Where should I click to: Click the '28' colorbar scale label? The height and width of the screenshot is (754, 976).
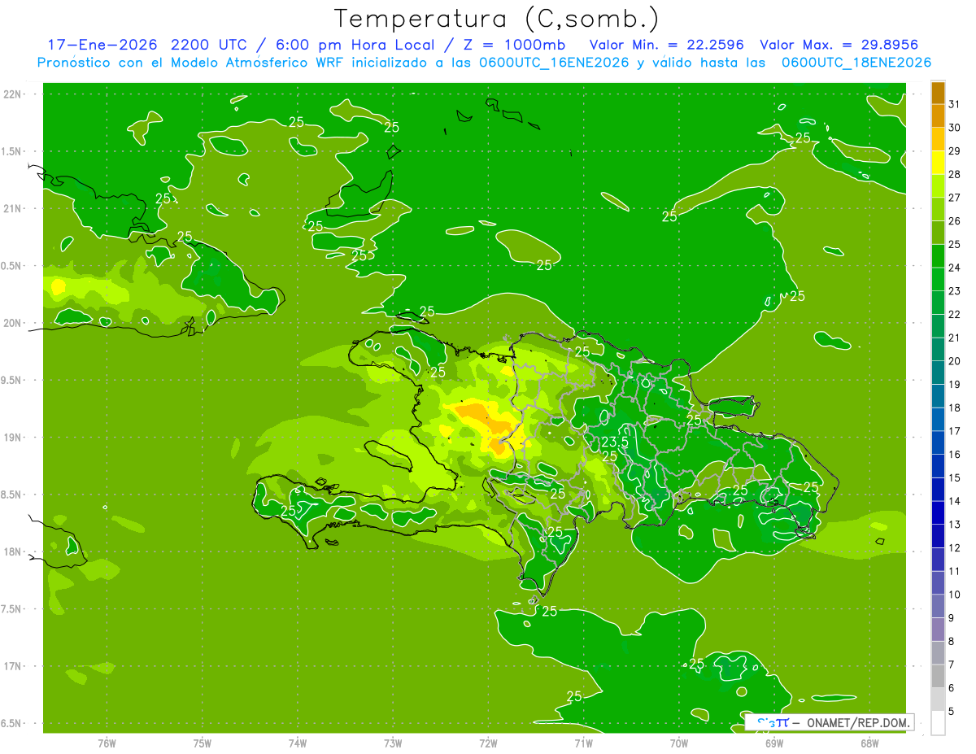pyautogui.click(x=955, y=174)
